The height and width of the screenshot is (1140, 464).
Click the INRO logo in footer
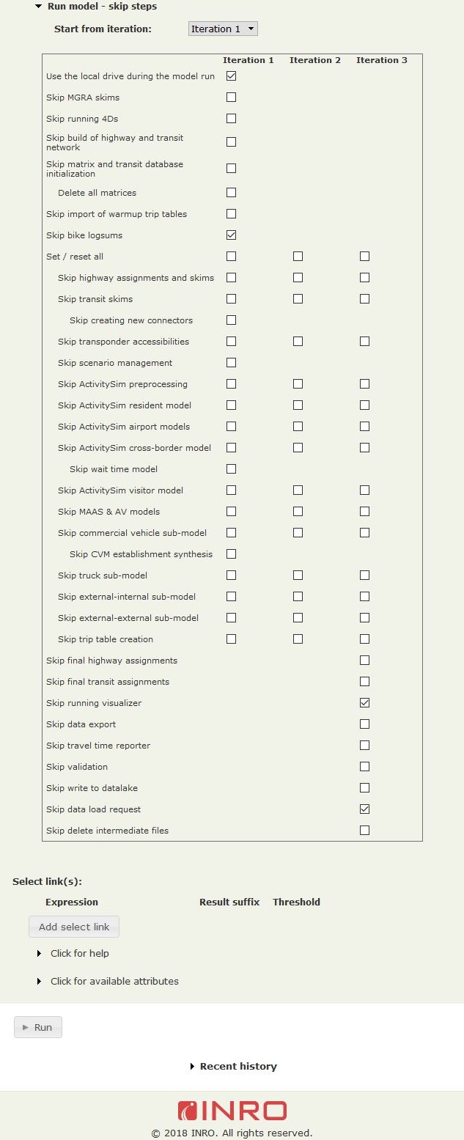click(x=232, y=1111)
